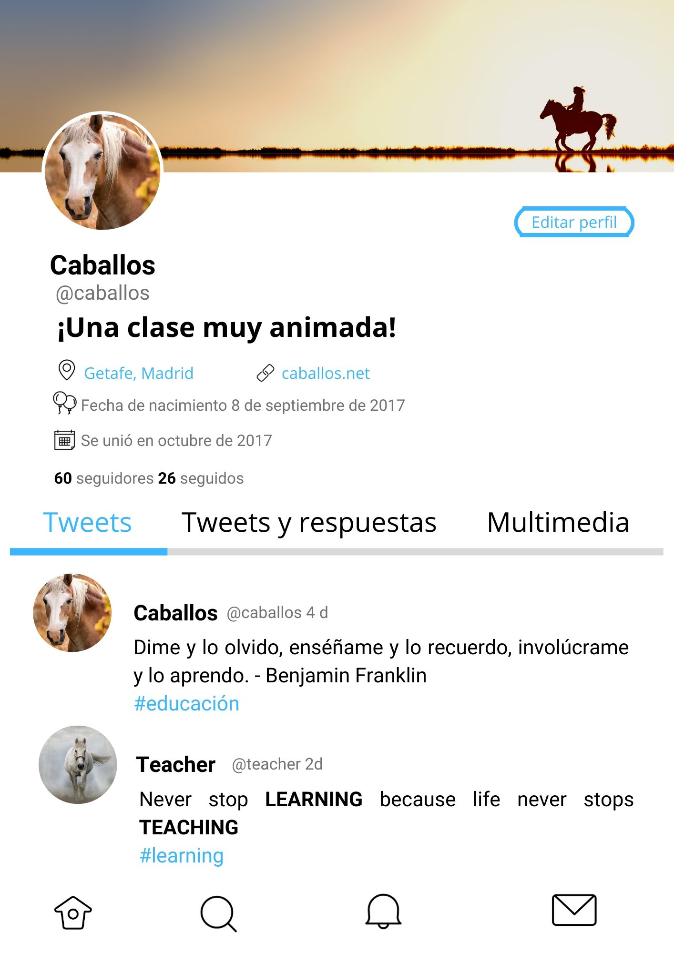Open the #learning hashtag
The image size is (674, 953).
pyautogui.click(x=182, y=856)
